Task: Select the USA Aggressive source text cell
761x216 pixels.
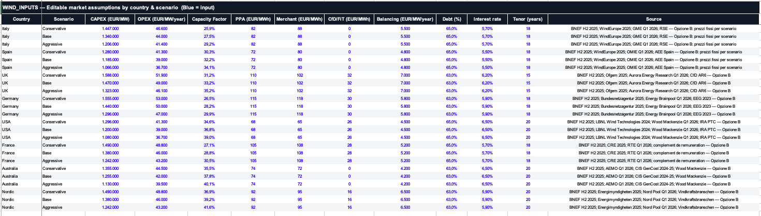Action: click(654, 137)
